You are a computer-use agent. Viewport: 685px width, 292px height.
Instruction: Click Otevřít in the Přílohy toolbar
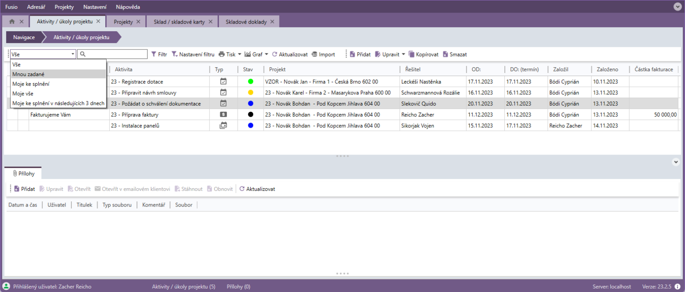(79, 189)
